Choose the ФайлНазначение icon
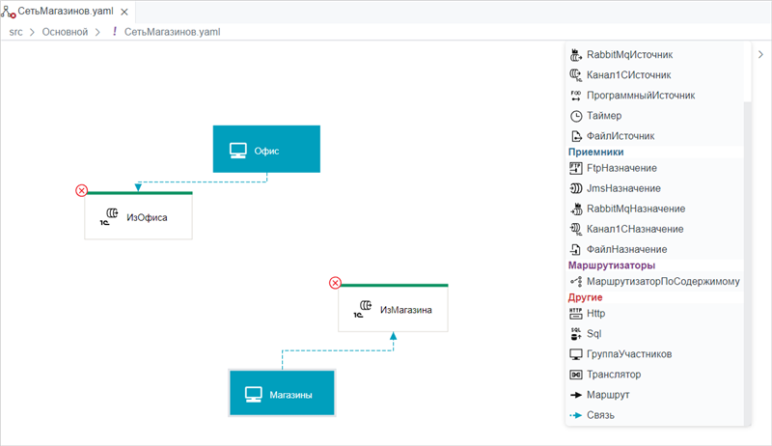The image size is (772, 446). pyautogui.click(x=575, y=250)
